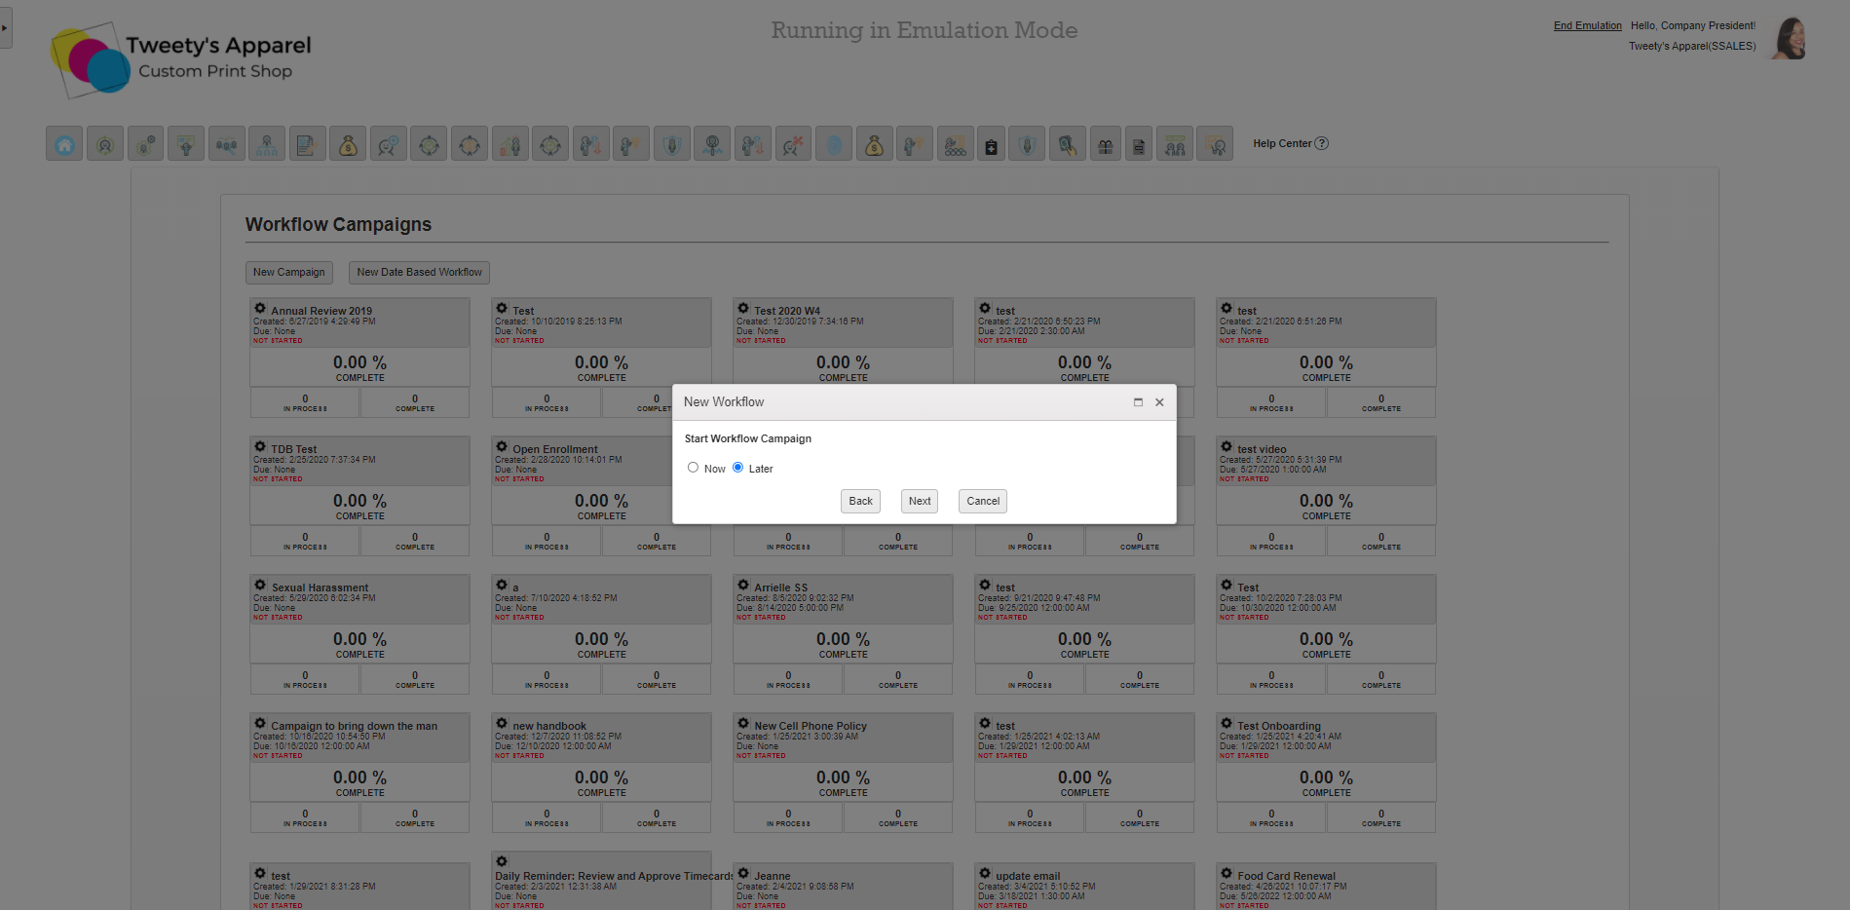The image size is (1850, 910).
Task: Open gear settings on TDB Test card
Action: click(260, 446)
